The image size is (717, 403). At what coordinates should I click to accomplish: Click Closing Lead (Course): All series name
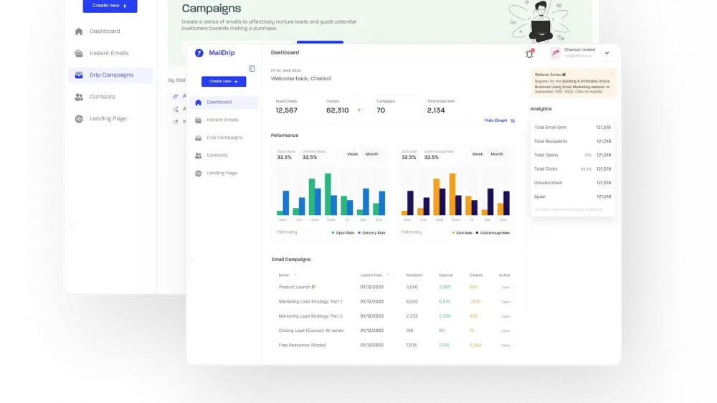click(311, 331)
